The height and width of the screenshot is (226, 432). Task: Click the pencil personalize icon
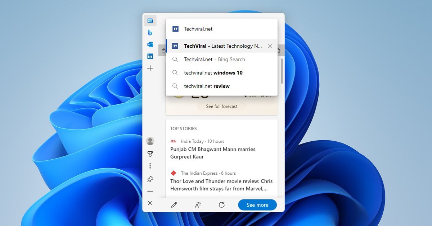(x=174, y=205)
